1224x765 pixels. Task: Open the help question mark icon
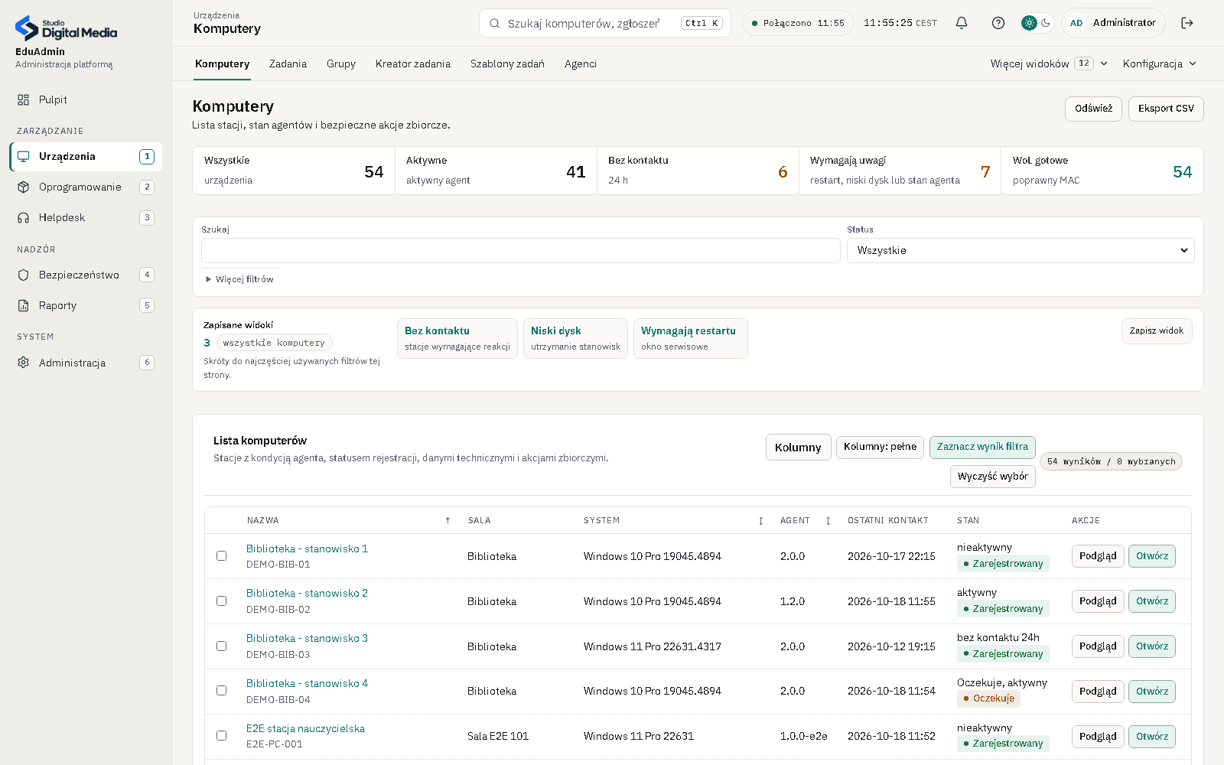click(998, 23)
